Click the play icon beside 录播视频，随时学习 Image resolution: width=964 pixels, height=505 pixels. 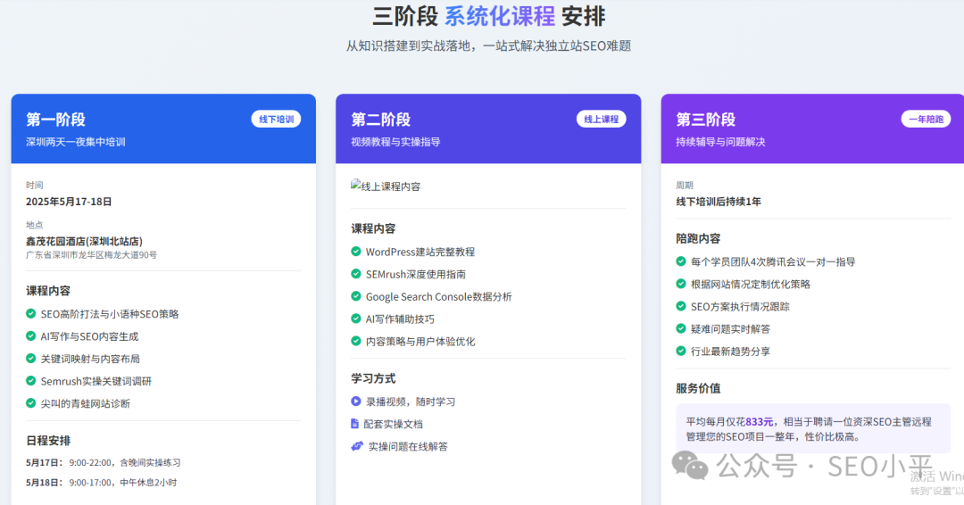coord(356,402)
